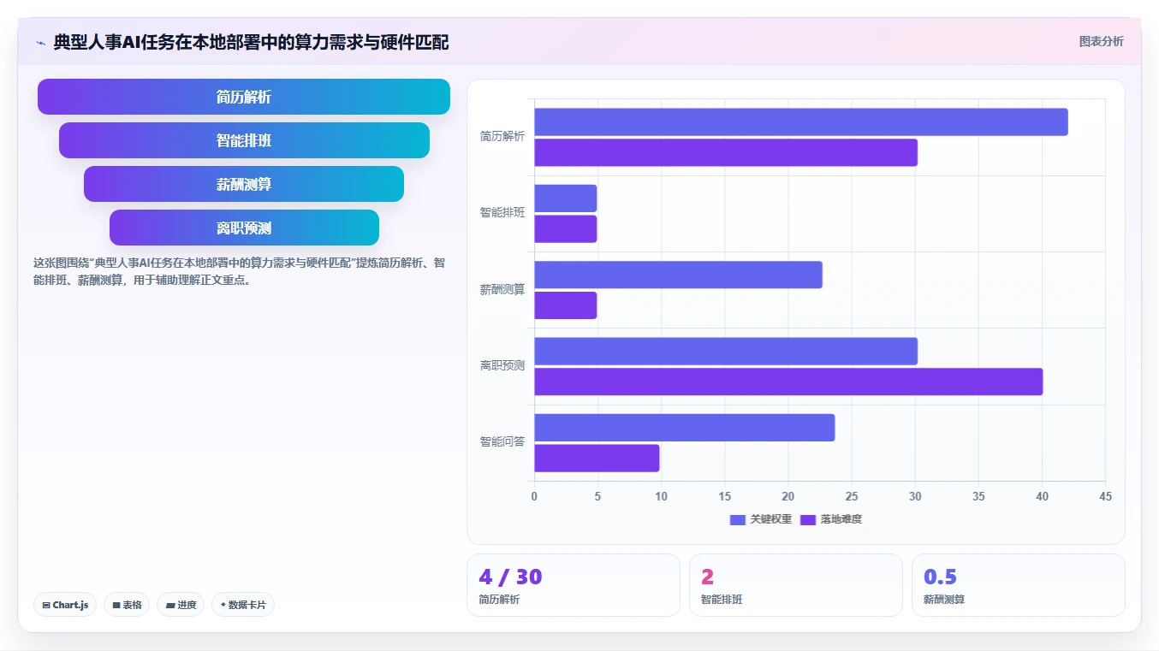Click the 落地难度 legend label
The width and height of the screenshot is (1159, 651).
841,519
